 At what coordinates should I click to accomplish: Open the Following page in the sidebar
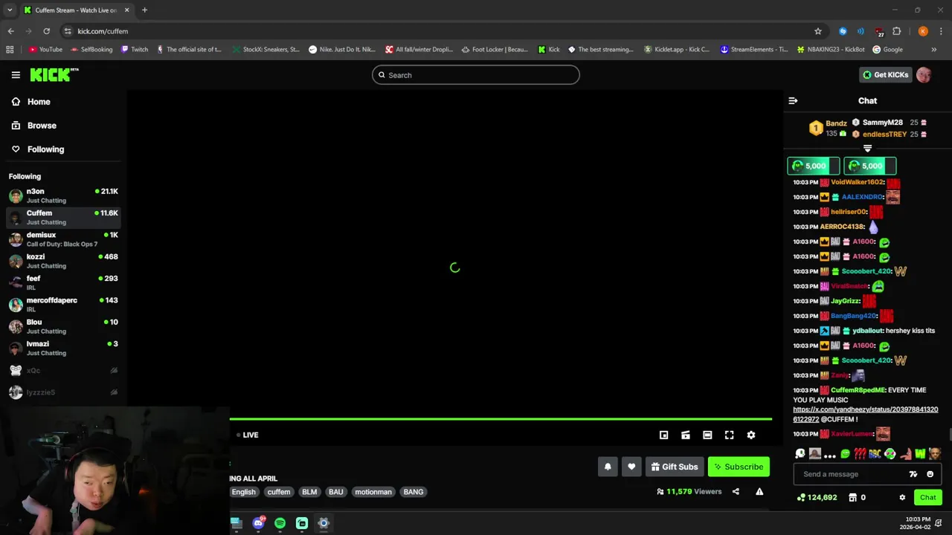37,149
